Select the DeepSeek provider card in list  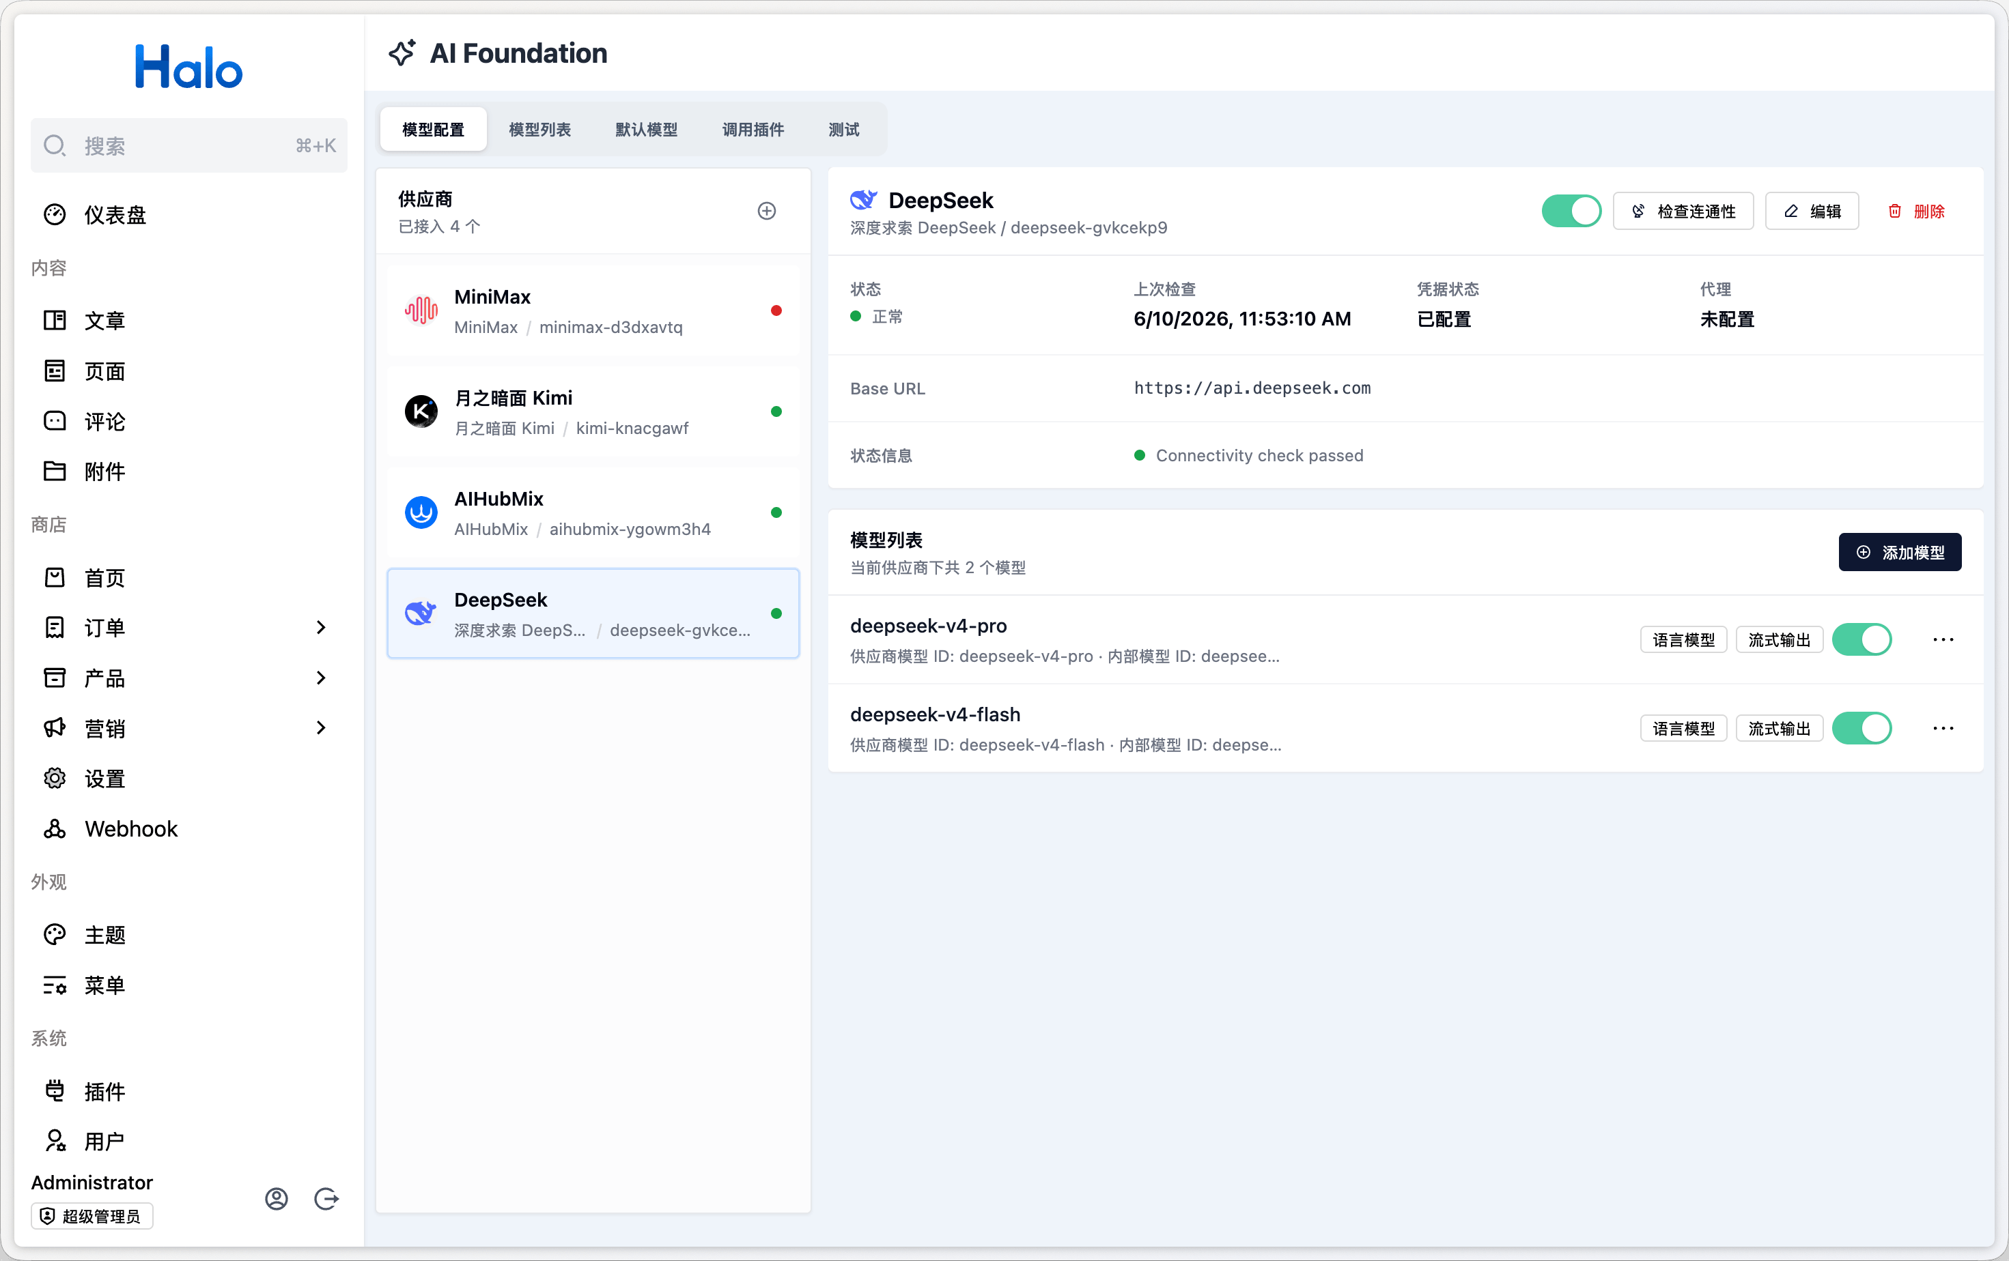click(593, 613)
